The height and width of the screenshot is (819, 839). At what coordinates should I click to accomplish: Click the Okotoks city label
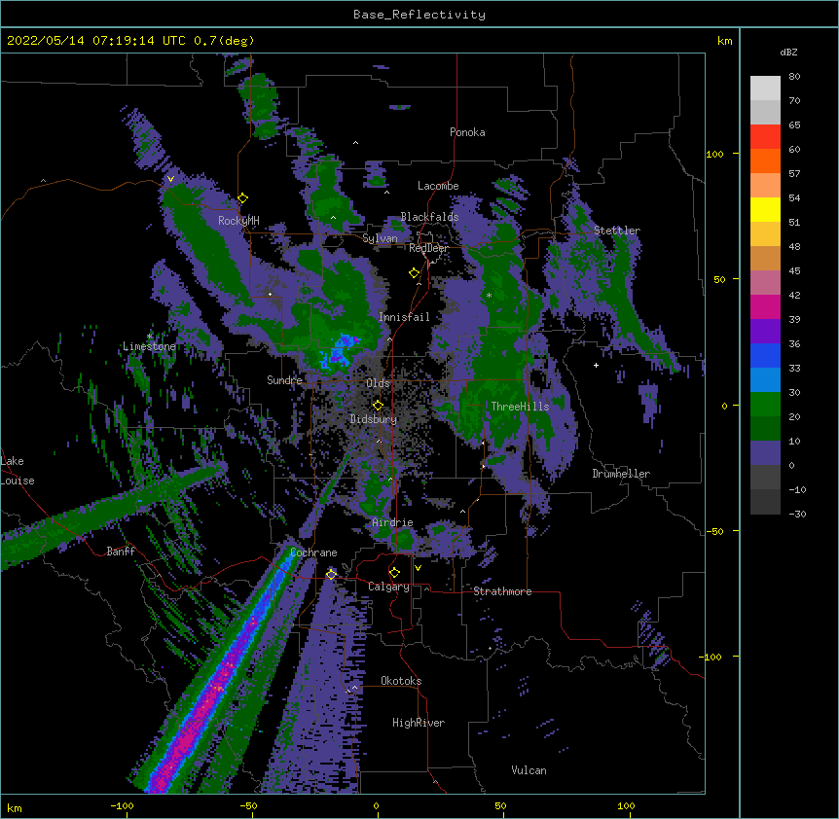tap(401, 681)
